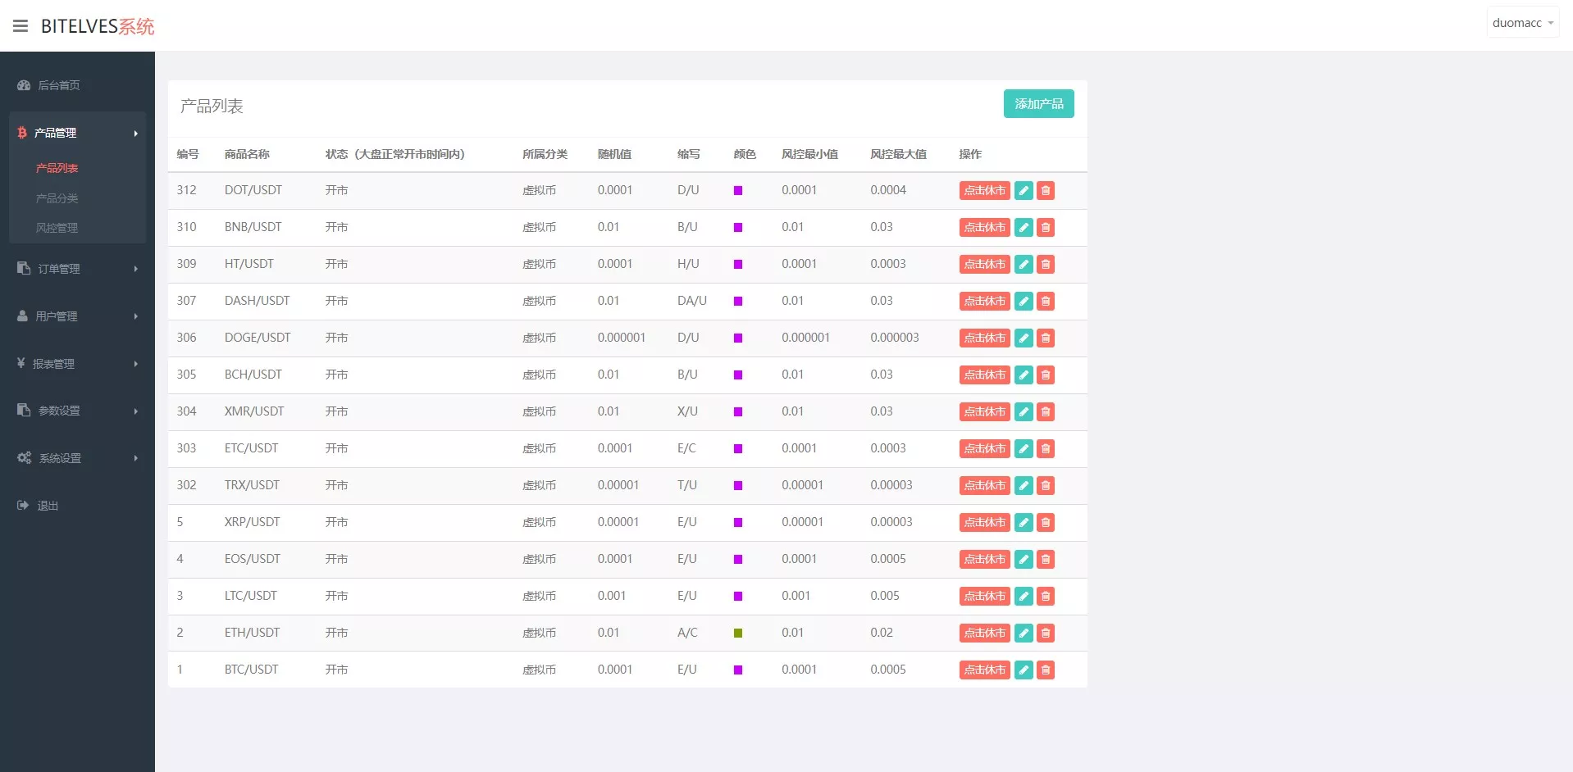Screen dimensions: 1573x772
Task: Open the hamburger menu icon
Action: (21, 25)
